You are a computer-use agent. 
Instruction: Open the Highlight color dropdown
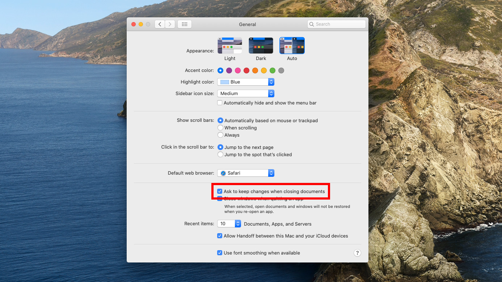pyautogui.click(x=246, y=82)
